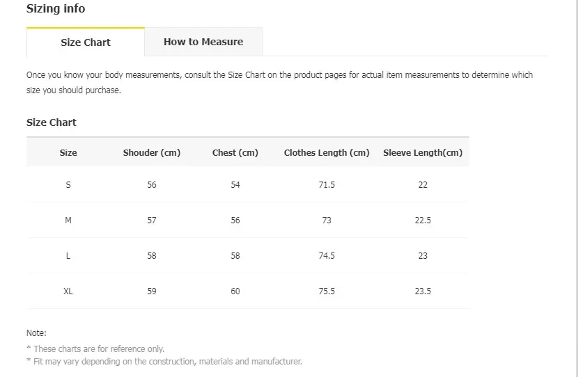Image resolution: width=578 pixels, height=377 pixels.
Task: Click the 71.5 clothes length value
Action: tap(327, 185)
